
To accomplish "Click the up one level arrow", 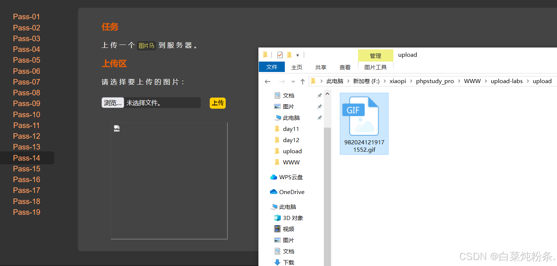I will [303, 81].
